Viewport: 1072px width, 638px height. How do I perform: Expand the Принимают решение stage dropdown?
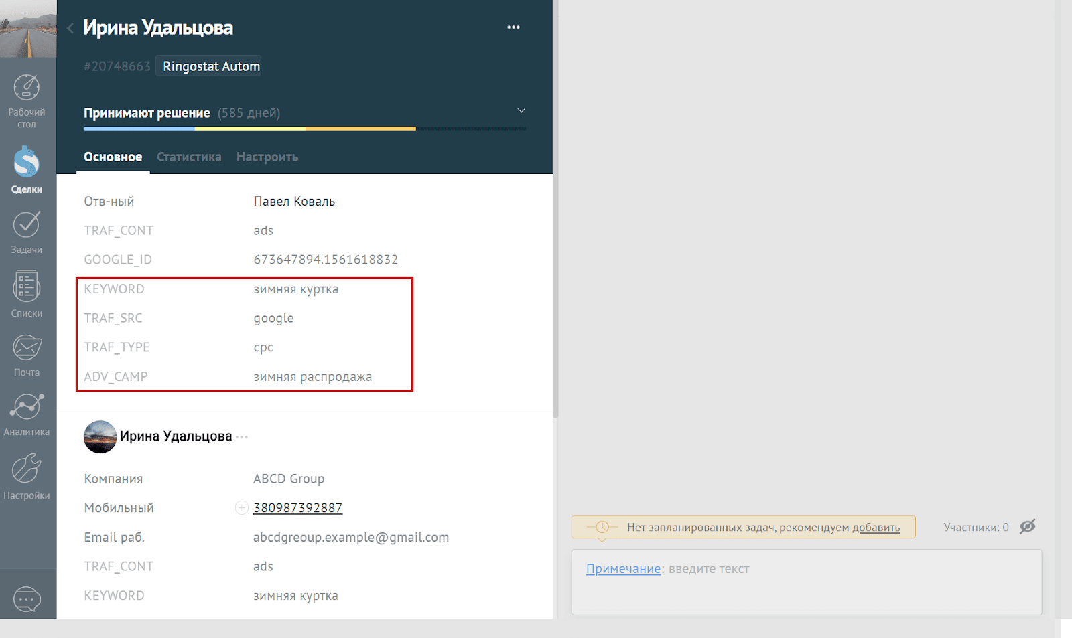[x=521, y=110]
